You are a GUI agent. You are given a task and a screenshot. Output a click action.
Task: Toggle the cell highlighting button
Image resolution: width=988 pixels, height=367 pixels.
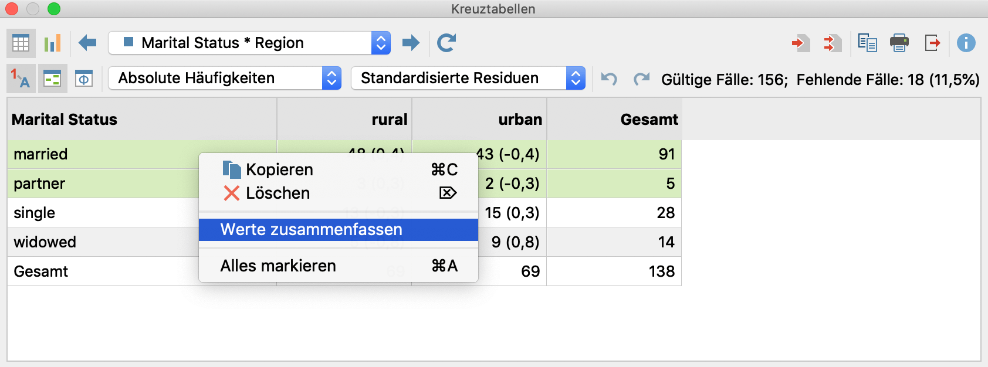(x=53, y=79)
